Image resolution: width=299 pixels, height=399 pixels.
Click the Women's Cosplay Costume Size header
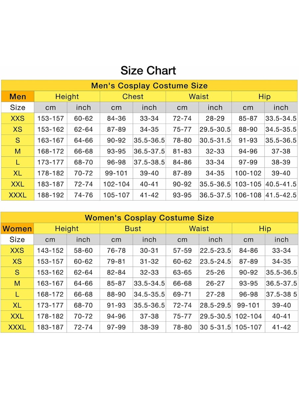point(149,218)
